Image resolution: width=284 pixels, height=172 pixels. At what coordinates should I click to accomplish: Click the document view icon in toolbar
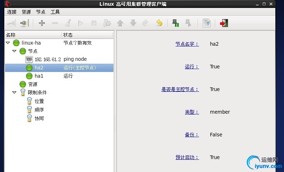coord(207,23)
